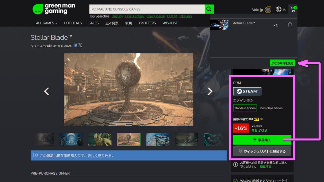Click the Oblivion top search link

click(x=185, y=16)
